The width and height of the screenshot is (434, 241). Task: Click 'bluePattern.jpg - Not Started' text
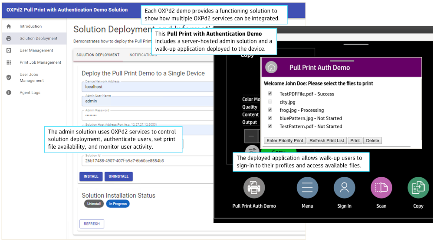311,118
